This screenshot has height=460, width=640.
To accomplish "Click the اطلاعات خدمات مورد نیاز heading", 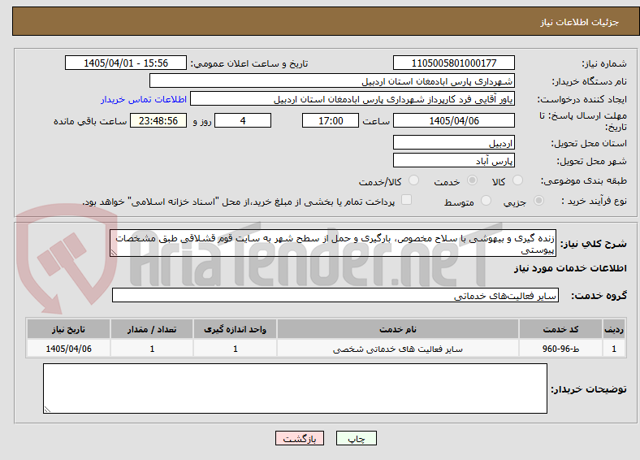I will click(570, 268).
